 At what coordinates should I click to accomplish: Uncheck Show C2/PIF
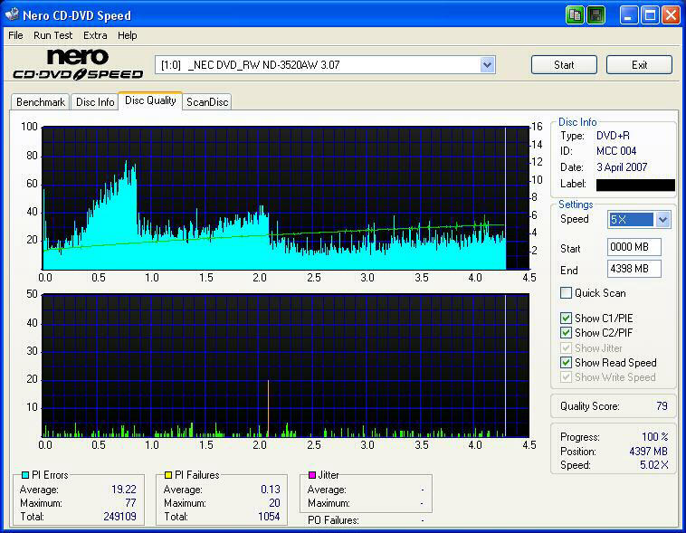click(566, 333)
